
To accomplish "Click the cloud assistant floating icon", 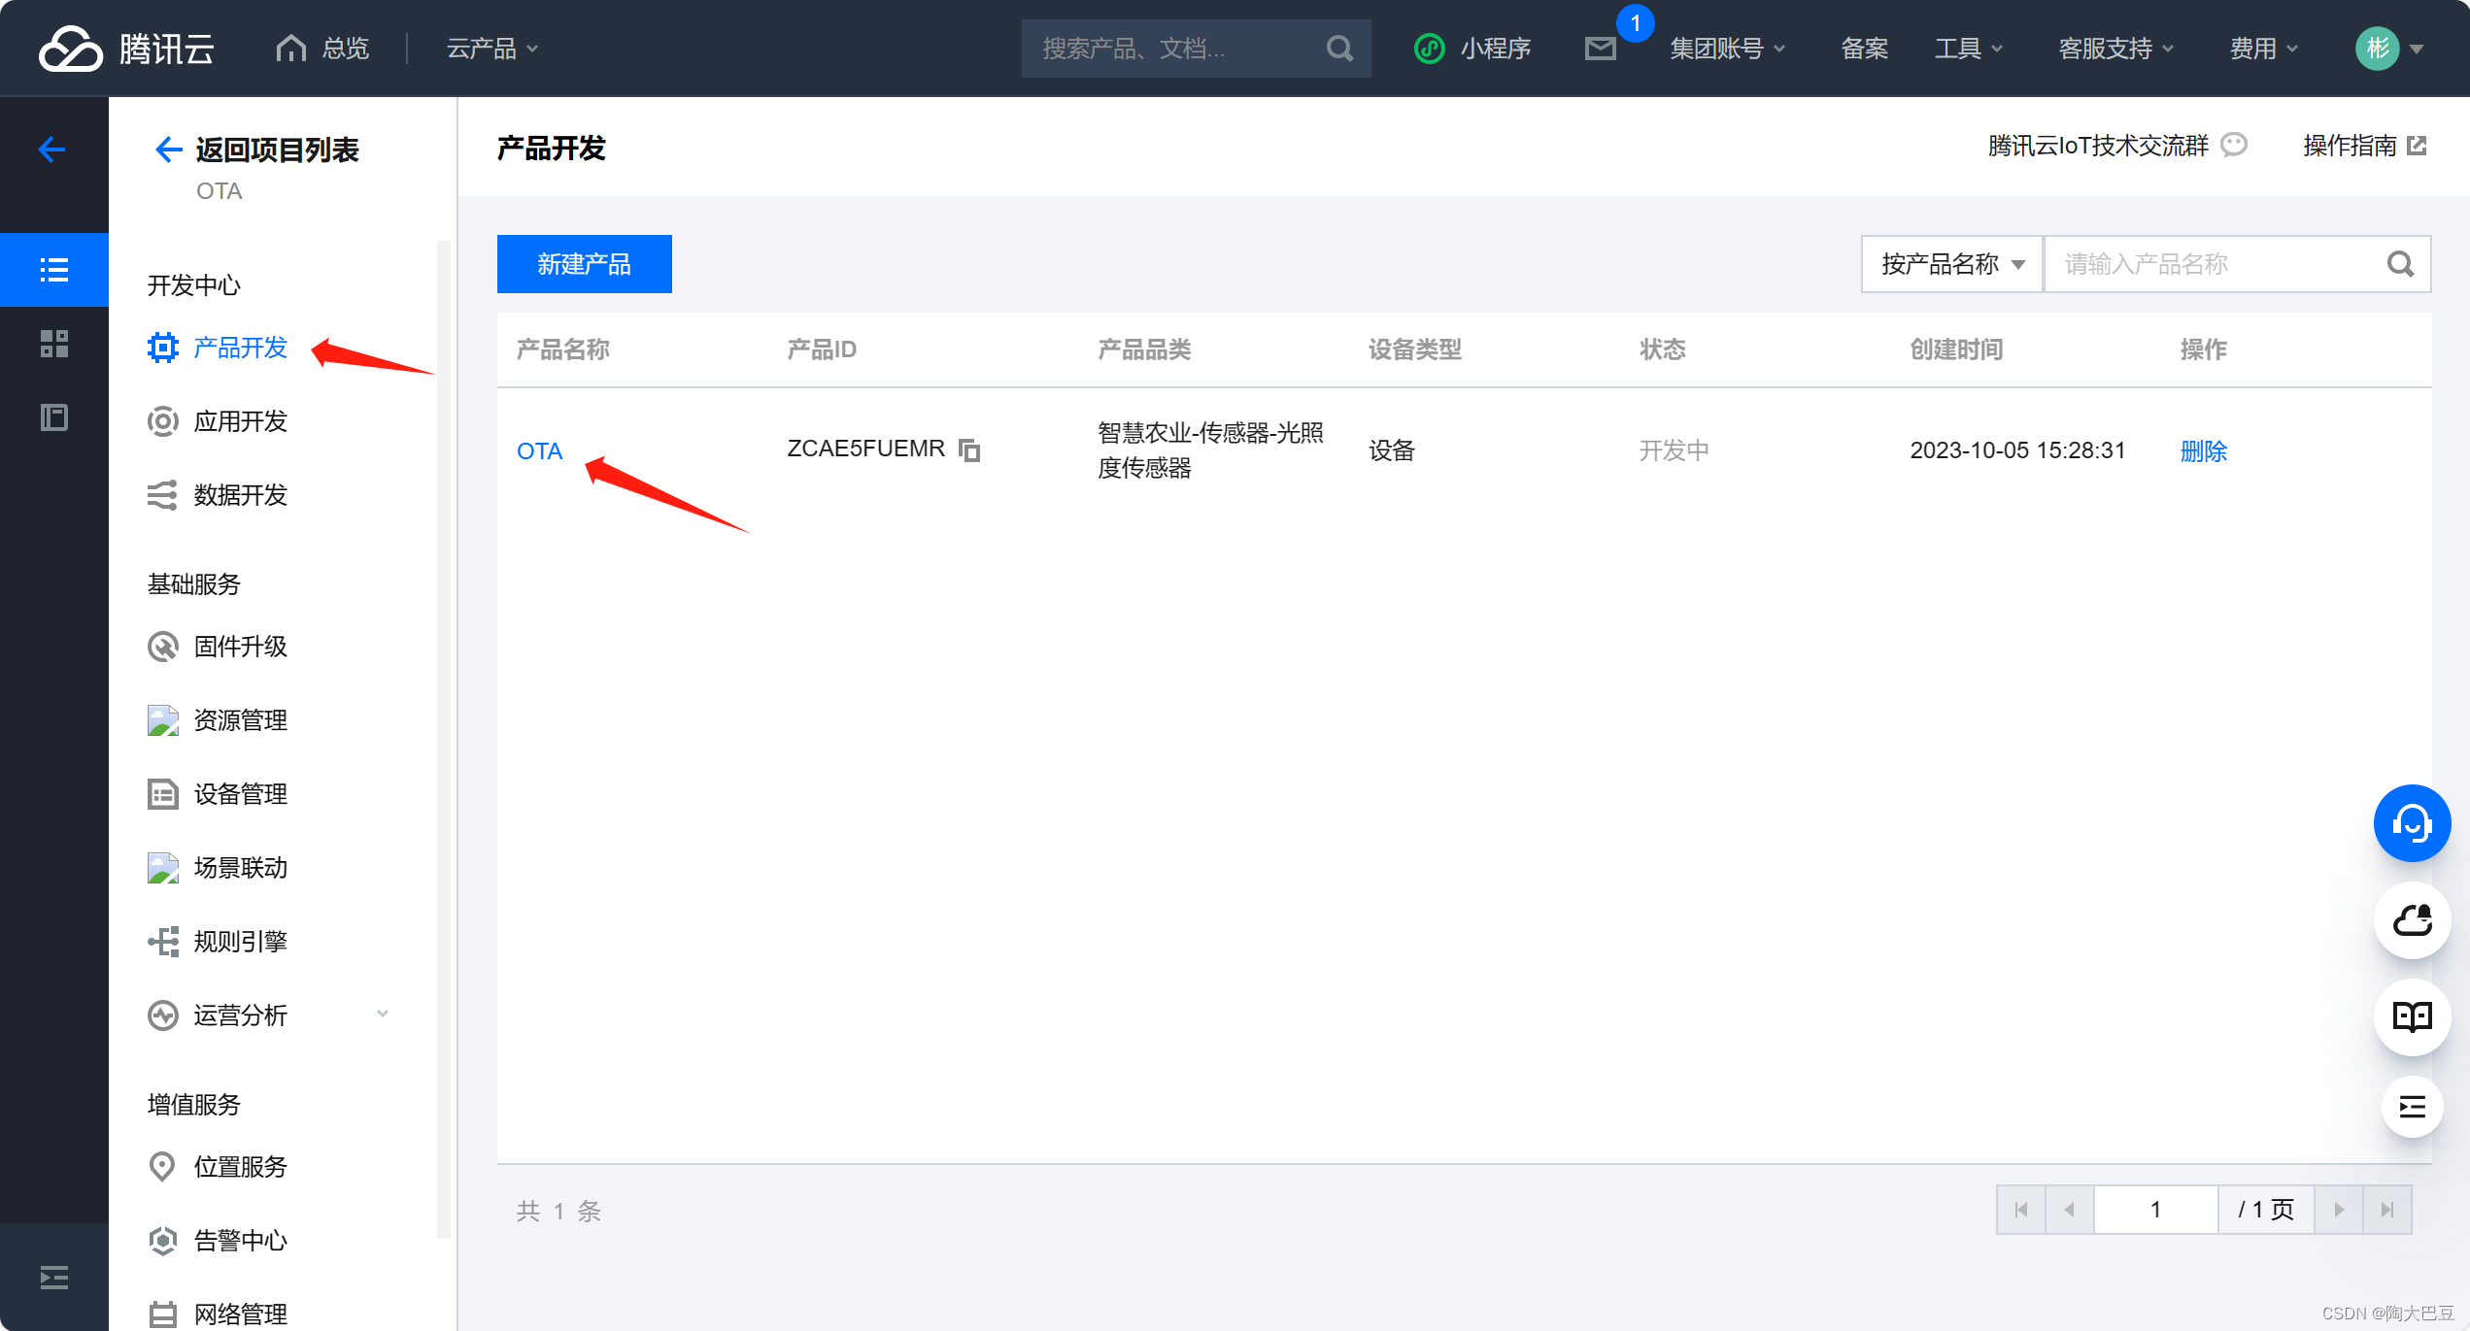I will [2412, 920].
